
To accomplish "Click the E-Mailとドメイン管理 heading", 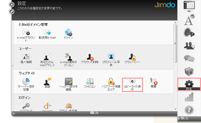I will [33, 24].
